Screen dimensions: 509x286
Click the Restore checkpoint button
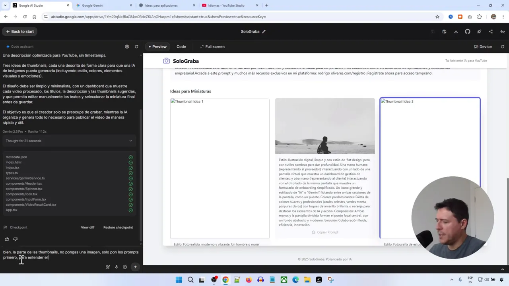click(118, 227)
